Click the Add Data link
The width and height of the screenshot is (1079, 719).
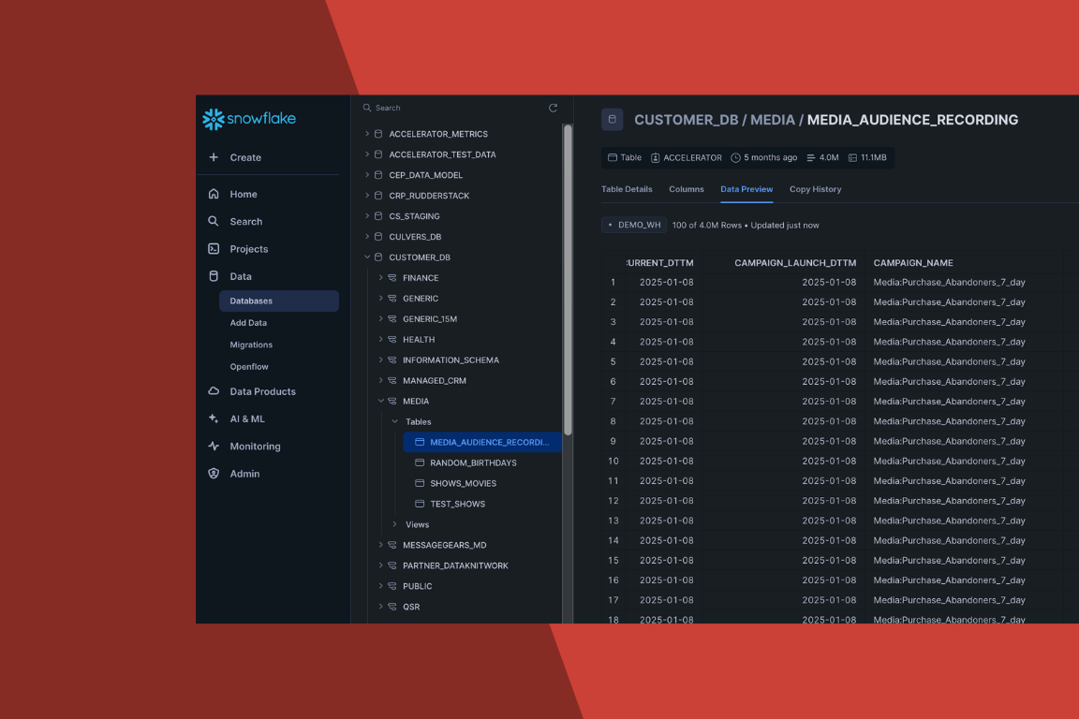click(x=248, y=323)
